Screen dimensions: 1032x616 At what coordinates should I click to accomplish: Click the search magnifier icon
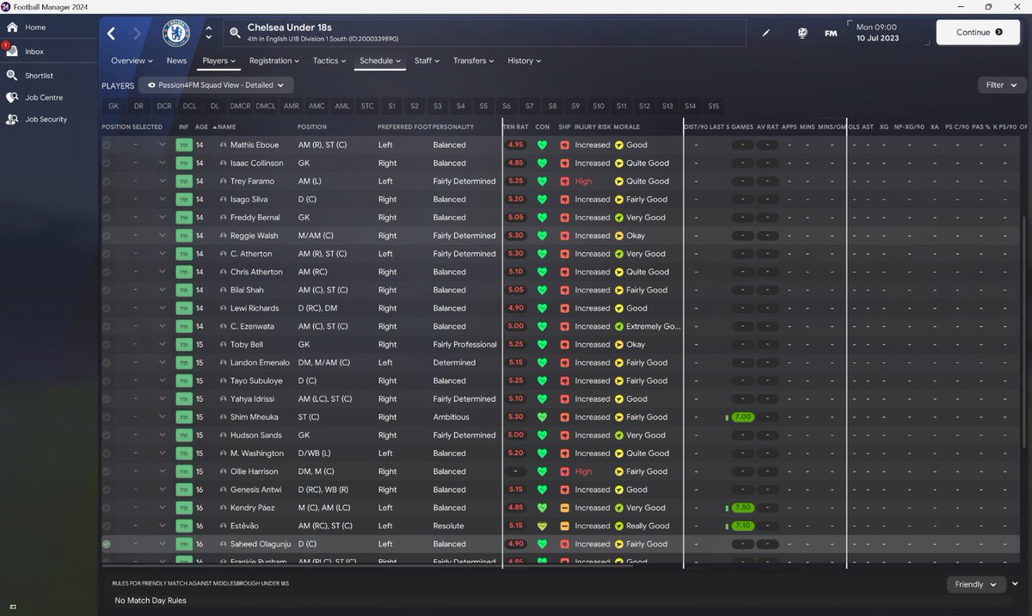[235, 34]
